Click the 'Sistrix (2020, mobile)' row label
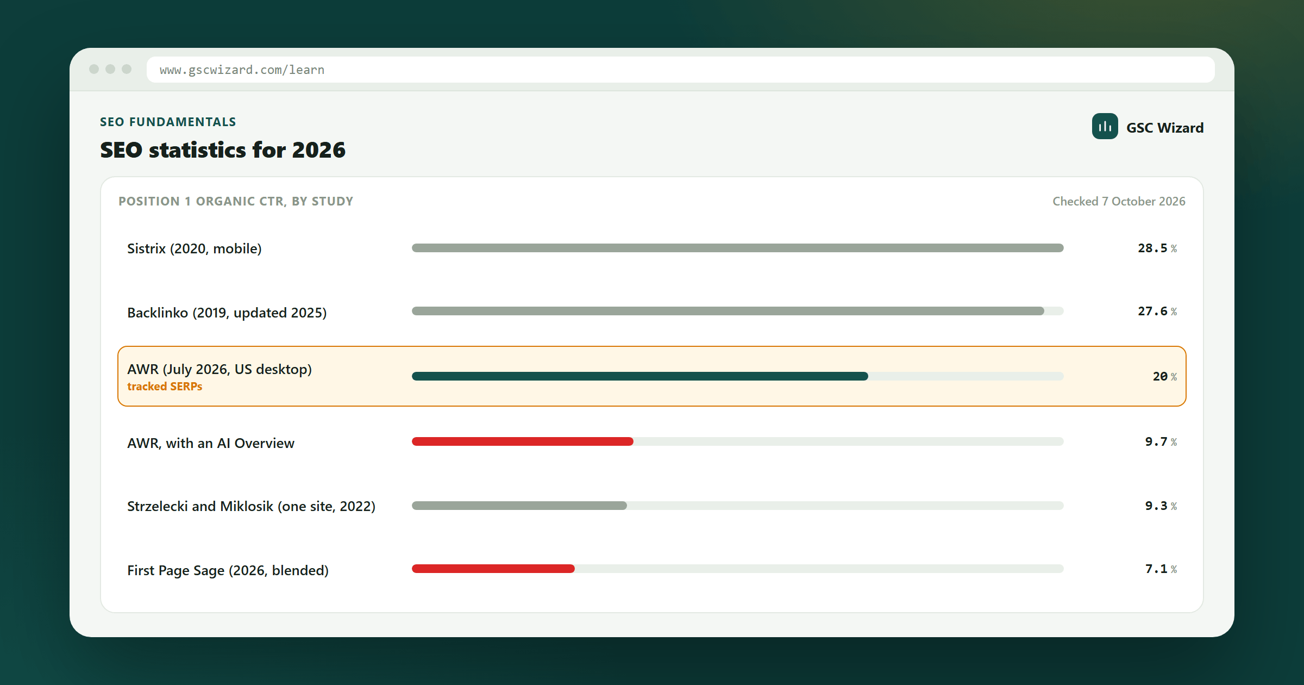The width and height of the screenshot is (1304, 685). pyautogui.click(x=195, y=248)
